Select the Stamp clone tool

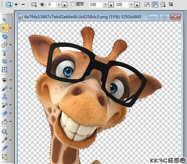[4, 96]
